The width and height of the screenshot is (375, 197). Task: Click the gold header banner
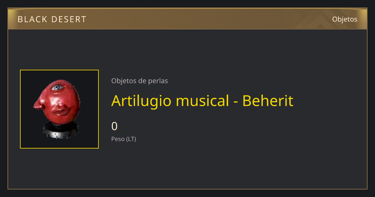coord(187,19)
